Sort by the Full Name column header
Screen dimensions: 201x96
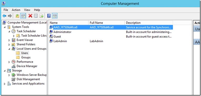coord(106,23)
